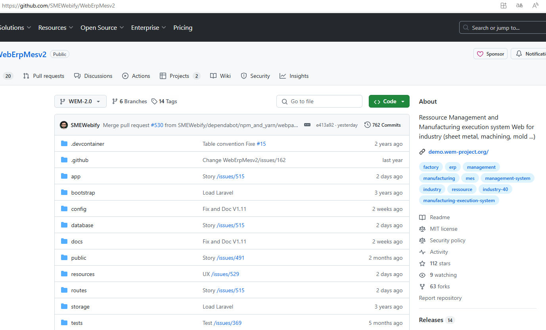This screenshot has width=546, height=330.
Task: Open the Security policy link
Action: click(x=447, y=240)
